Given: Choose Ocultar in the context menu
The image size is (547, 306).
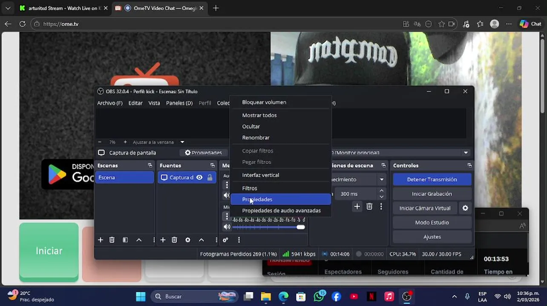Looking at the screenshot, I should point(251,127).
